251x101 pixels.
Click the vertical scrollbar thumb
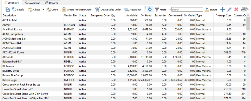coord(248,23)
